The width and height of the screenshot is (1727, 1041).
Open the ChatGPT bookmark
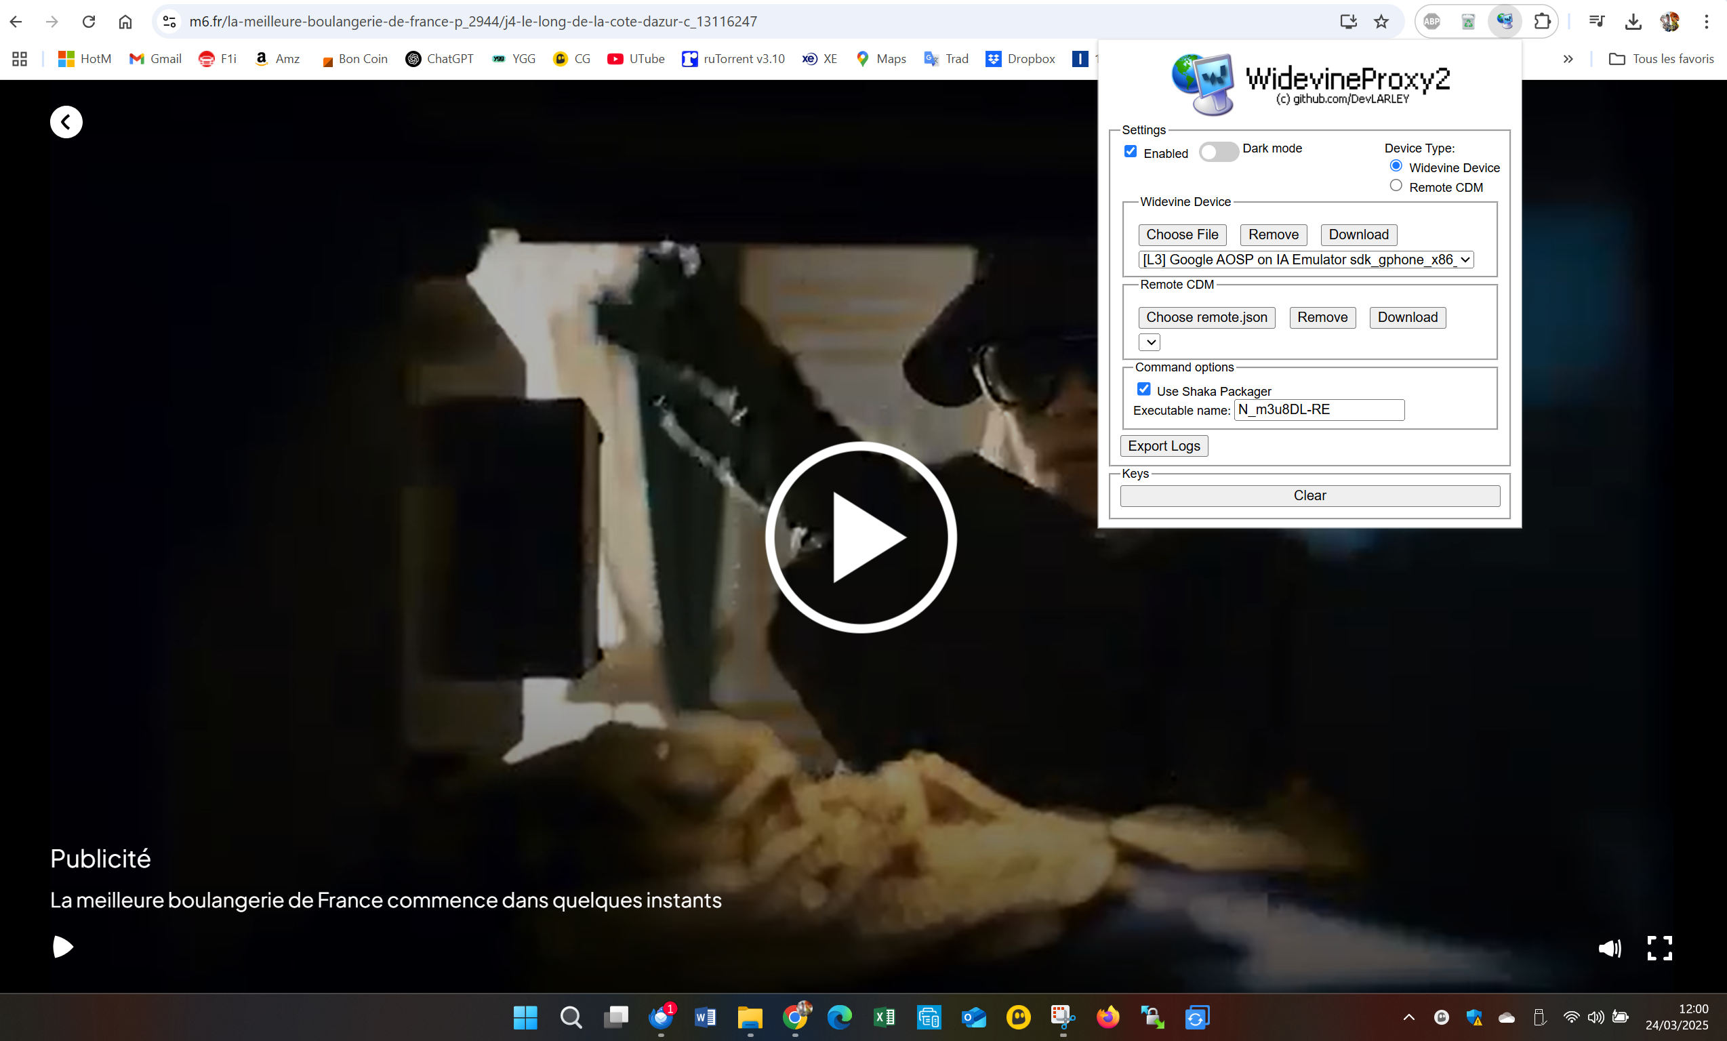pos(439,59)
